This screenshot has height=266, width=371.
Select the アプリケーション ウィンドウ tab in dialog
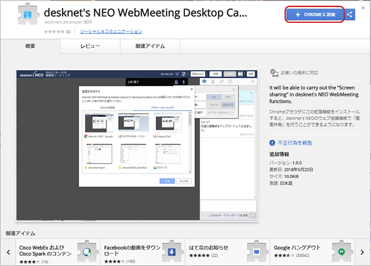[162, 108]
